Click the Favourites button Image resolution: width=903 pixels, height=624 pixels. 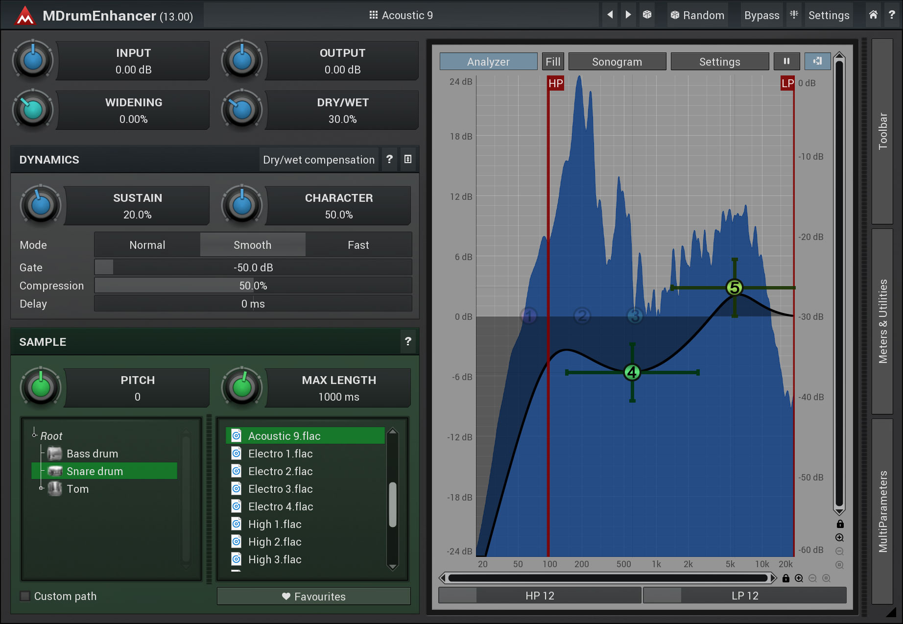(313, 596)
